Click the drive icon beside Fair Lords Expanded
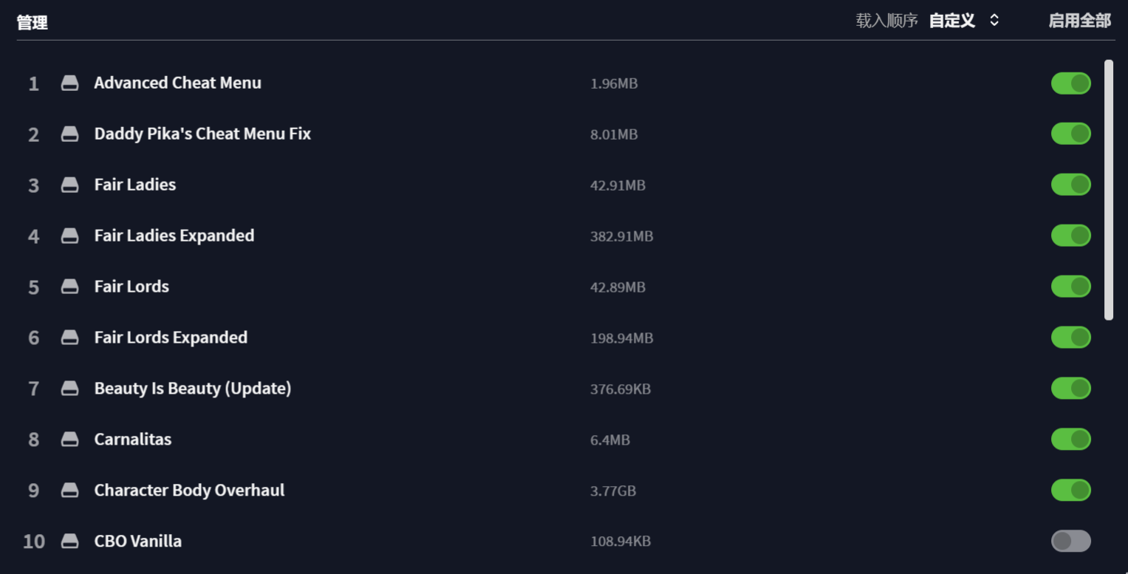The height and width of the screenshot is (574, 1128). click(69, 338)
